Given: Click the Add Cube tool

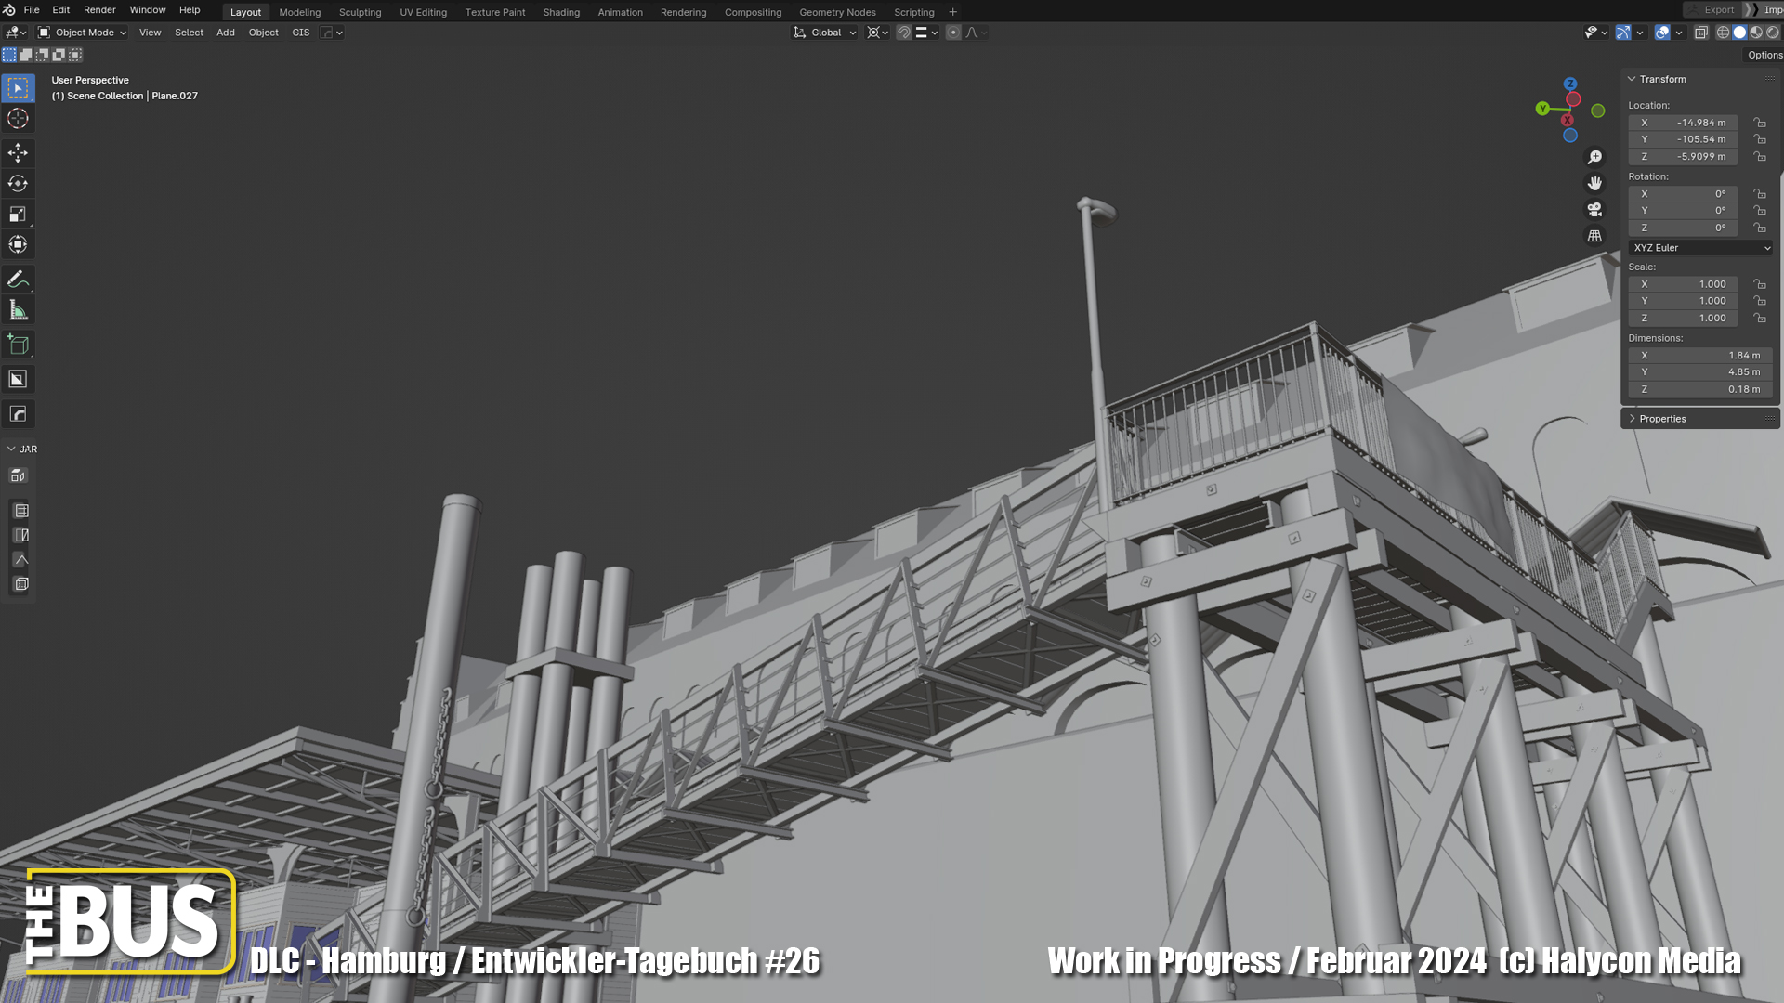Looking at the screenshot, I should tap(18, 345).
